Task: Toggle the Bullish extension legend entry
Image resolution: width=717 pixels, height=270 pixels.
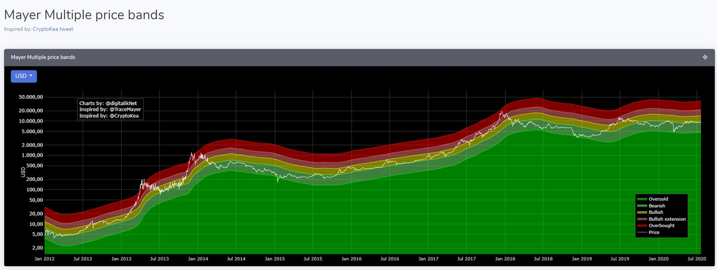Action: point(661,219)
